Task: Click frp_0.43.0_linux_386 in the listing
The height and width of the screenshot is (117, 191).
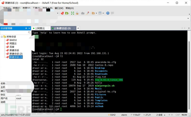Action: tap(109, 80)
